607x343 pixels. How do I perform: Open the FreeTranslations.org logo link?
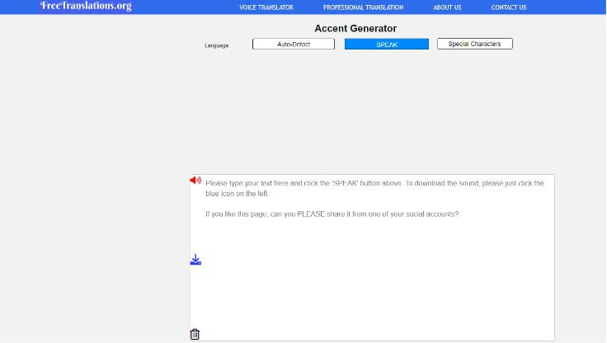click(x=86, y=6)
